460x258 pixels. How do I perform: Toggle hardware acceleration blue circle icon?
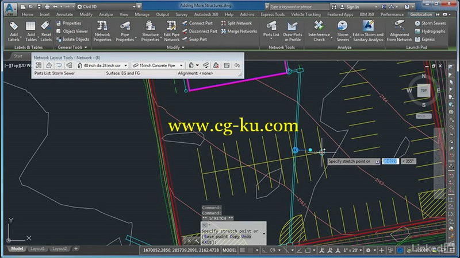coord(400,250)
